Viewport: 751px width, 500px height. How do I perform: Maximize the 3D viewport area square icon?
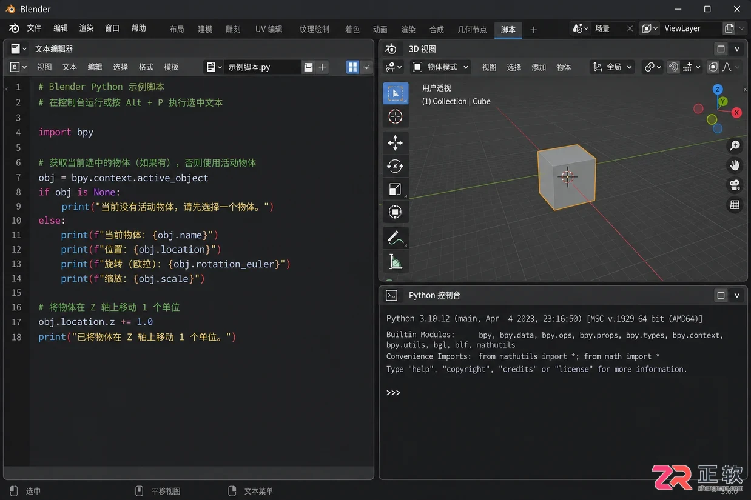tap(721, 49)
